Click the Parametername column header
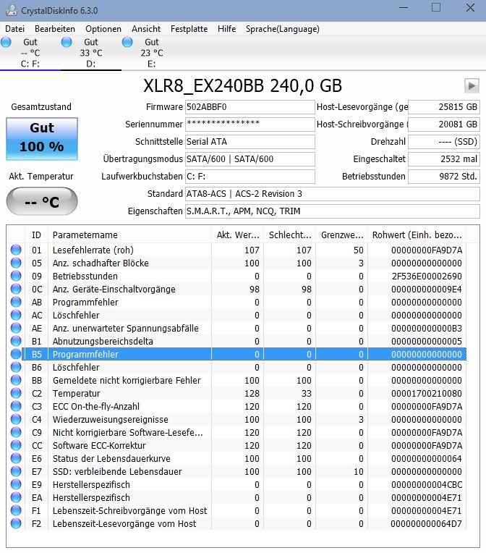Image resolution: width=486 pixels, height=553 pixels. click(x=129, y=235)
